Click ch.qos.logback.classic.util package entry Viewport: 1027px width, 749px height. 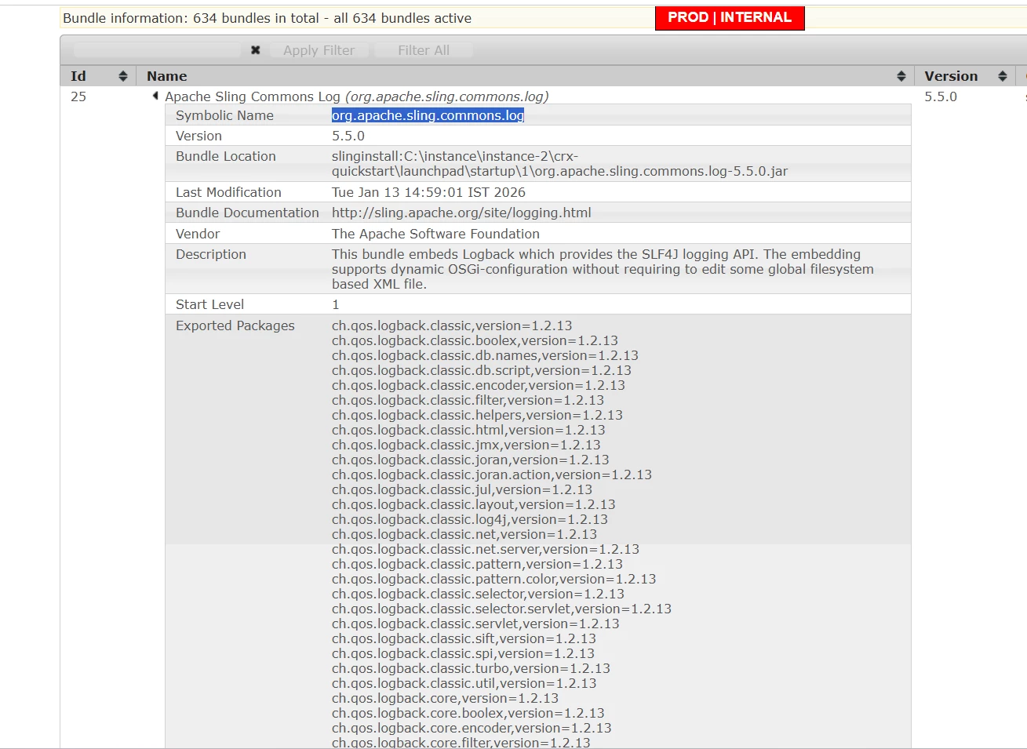tap(464, 683)
